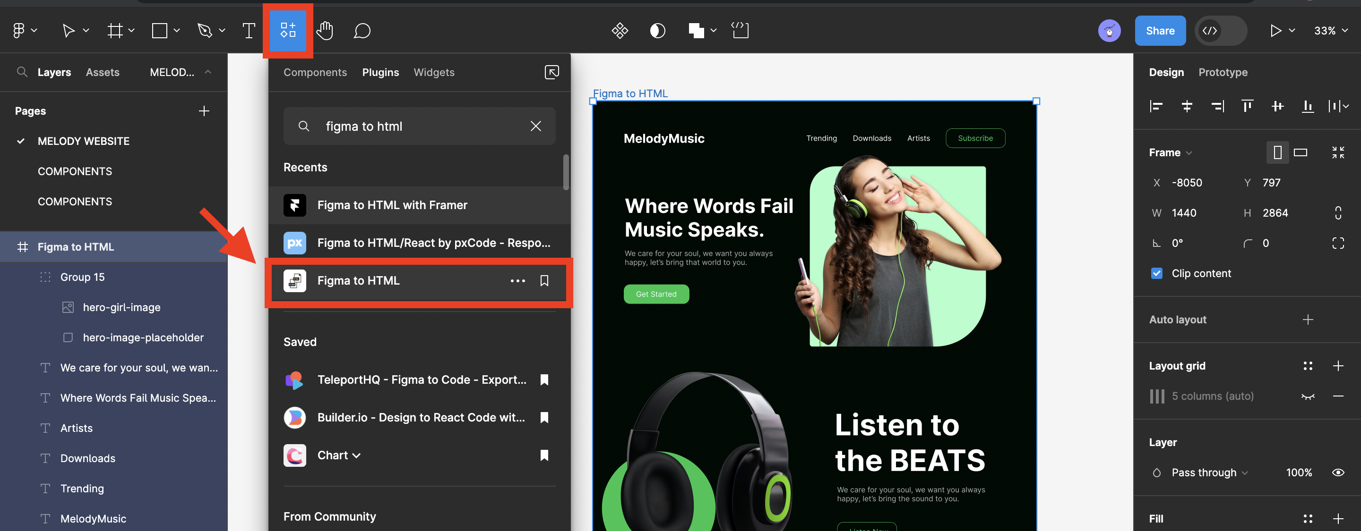Clear the plugin search text
Viewport: 1361px width, 531px height.
click(536, 126)
